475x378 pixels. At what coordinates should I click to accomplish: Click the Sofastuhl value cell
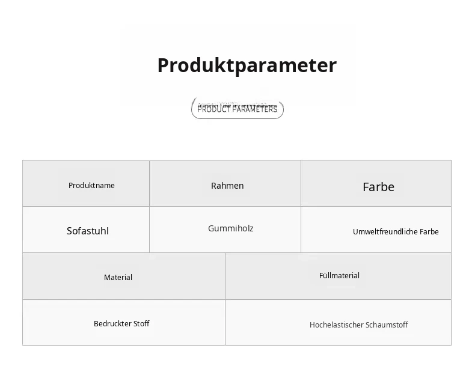coord(86,230)
